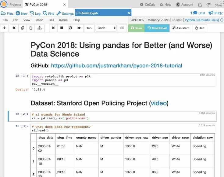
Task: Click the county_name column header
Action: point(86,138)
